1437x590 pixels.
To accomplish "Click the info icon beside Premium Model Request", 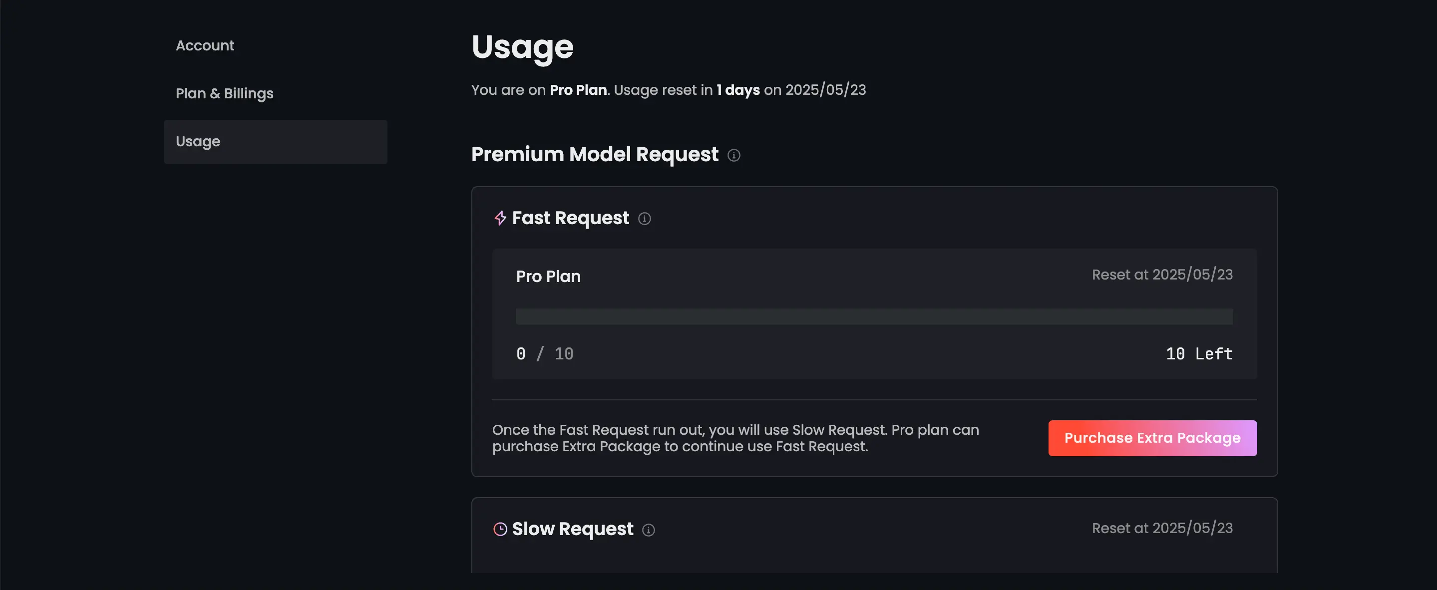I will [x=733, y=156].
